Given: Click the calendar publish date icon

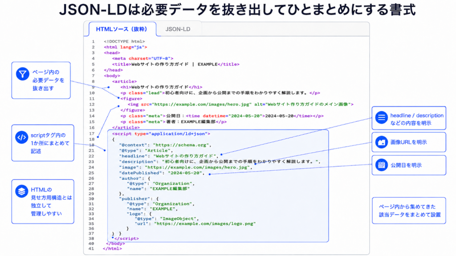Looking at the screenshot, I should 381,165.
